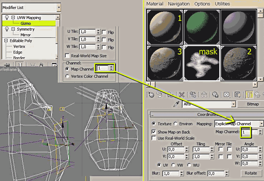Viewport: 264px width, 181px height.
Task: Open the Material ID Channel flyout
Action: tap(226, 95)
